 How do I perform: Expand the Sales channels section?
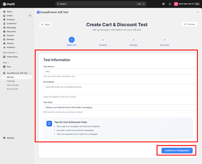[10, 53]
